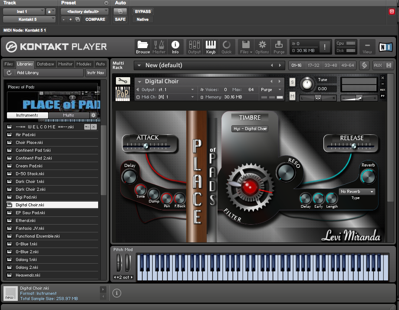Refresh the library list
This screenshot has height=310, width=399.
coord(9,73)
